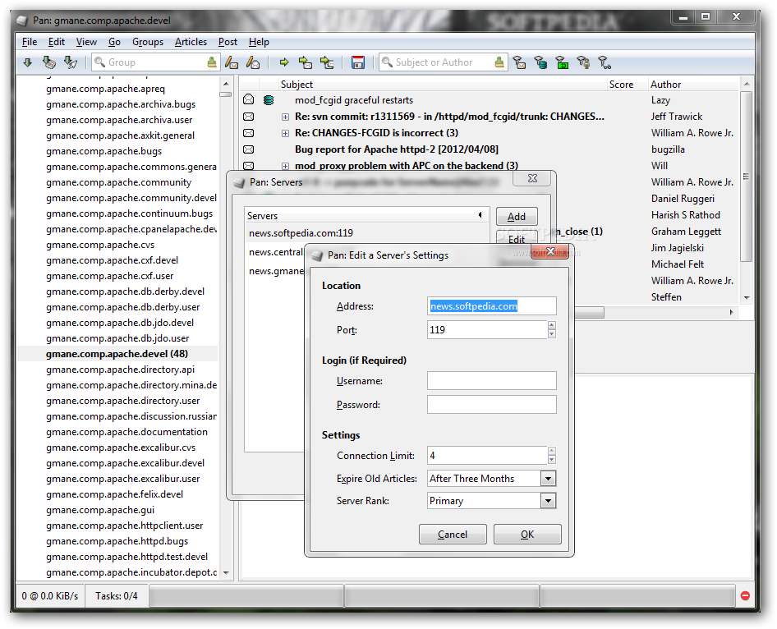The height and width of the screenshot is (629, 777).
Task: Click the Servers column sort arrow
Action: [x=480, y=215]
